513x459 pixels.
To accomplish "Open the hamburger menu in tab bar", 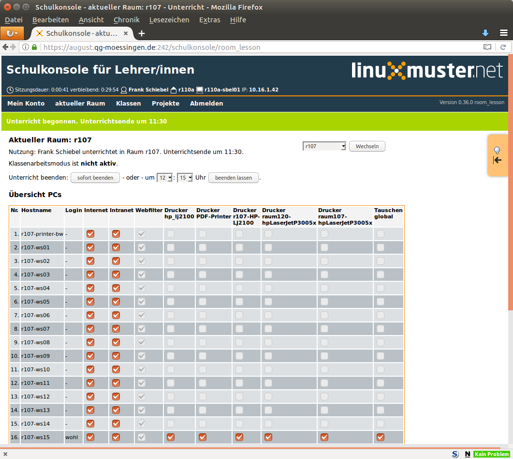I will [x=503, y=33].
